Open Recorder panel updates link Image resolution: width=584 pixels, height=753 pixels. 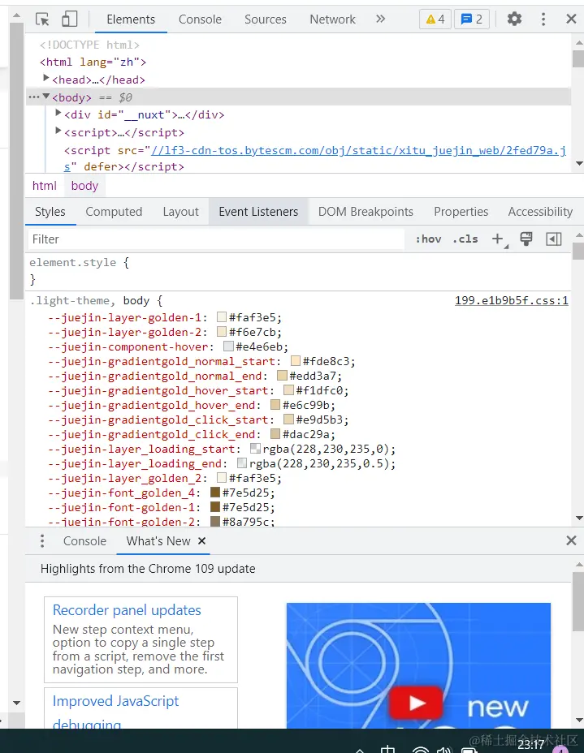pos(127,610)
